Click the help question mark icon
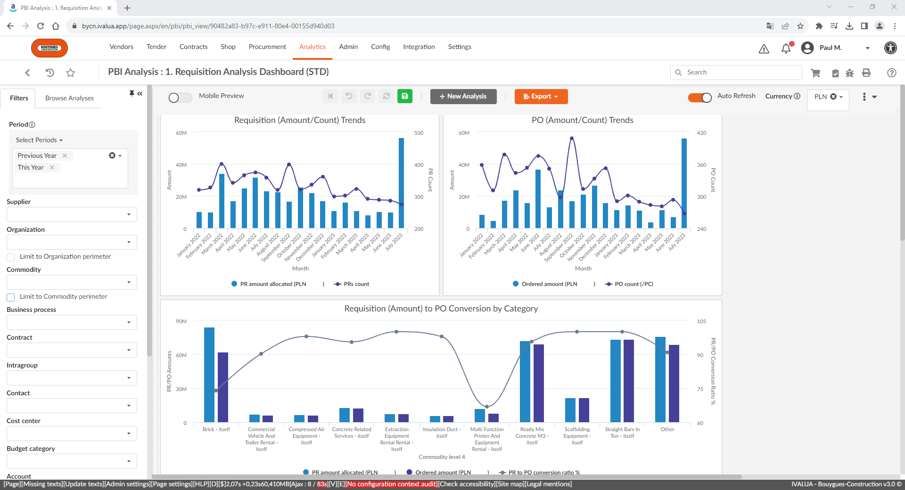 [x=891, y=73]
